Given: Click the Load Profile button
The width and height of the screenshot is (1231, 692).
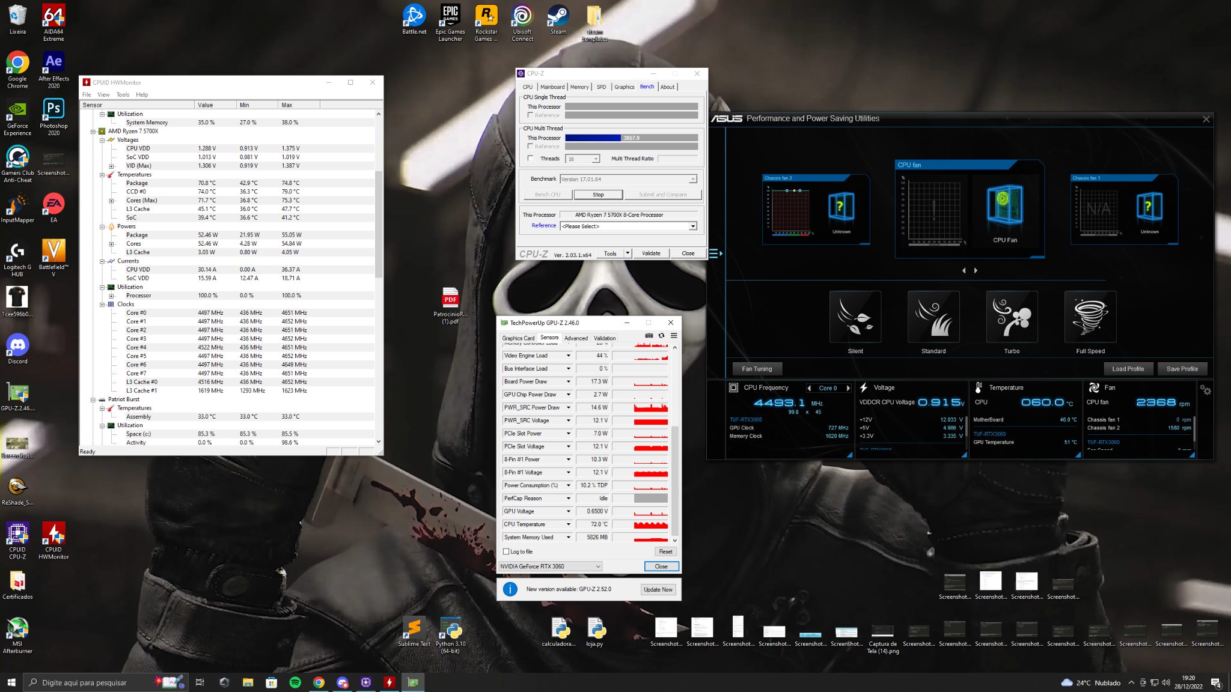Looking at the screenshot, I should point(1128,369).
